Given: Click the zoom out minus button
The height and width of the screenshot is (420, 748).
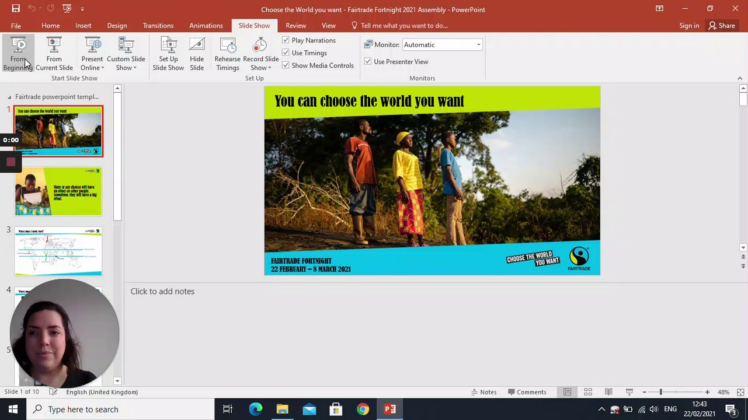Looking at the screenshot, I should (645, 392).
